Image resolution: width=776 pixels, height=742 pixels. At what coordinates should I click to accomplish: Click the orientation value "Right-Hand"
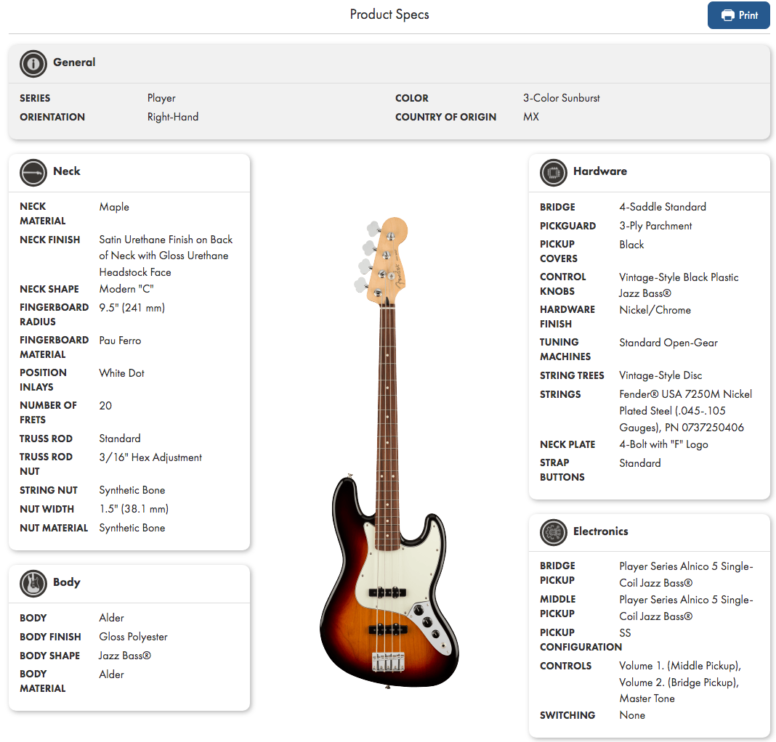click(173, 117)
